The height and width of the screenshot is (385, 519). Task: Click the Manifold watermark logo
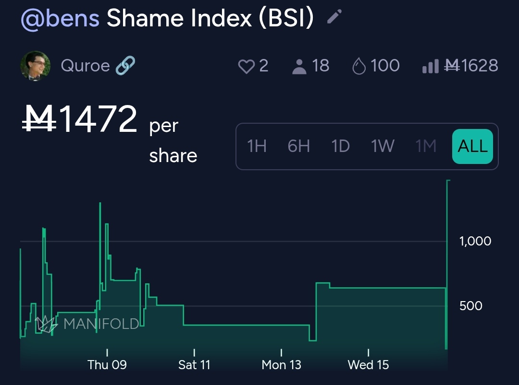(x=47, y=324)
